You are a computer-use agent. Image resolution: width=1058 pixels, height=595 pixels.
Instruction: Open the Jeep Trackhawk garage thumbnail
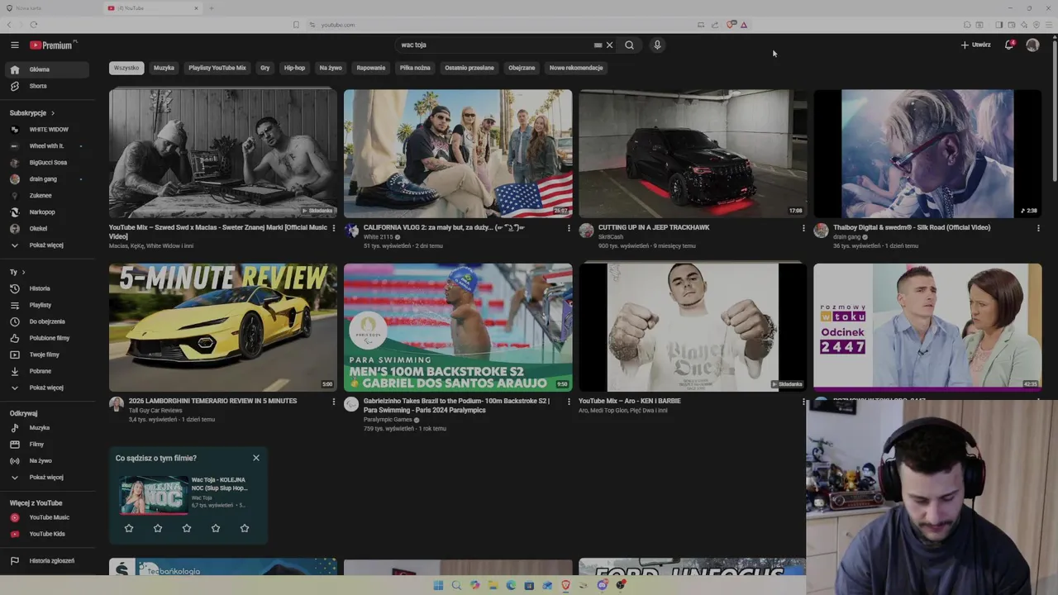tap(693, 154)
